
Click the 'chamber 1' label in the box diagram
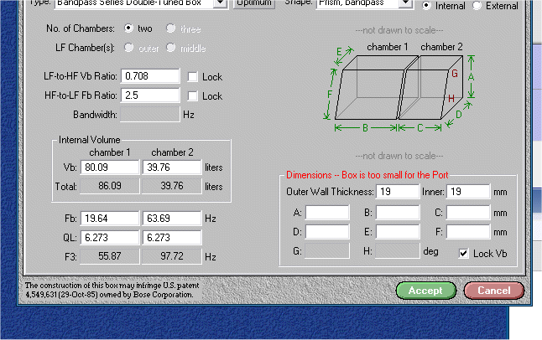[x=387, y=47]
